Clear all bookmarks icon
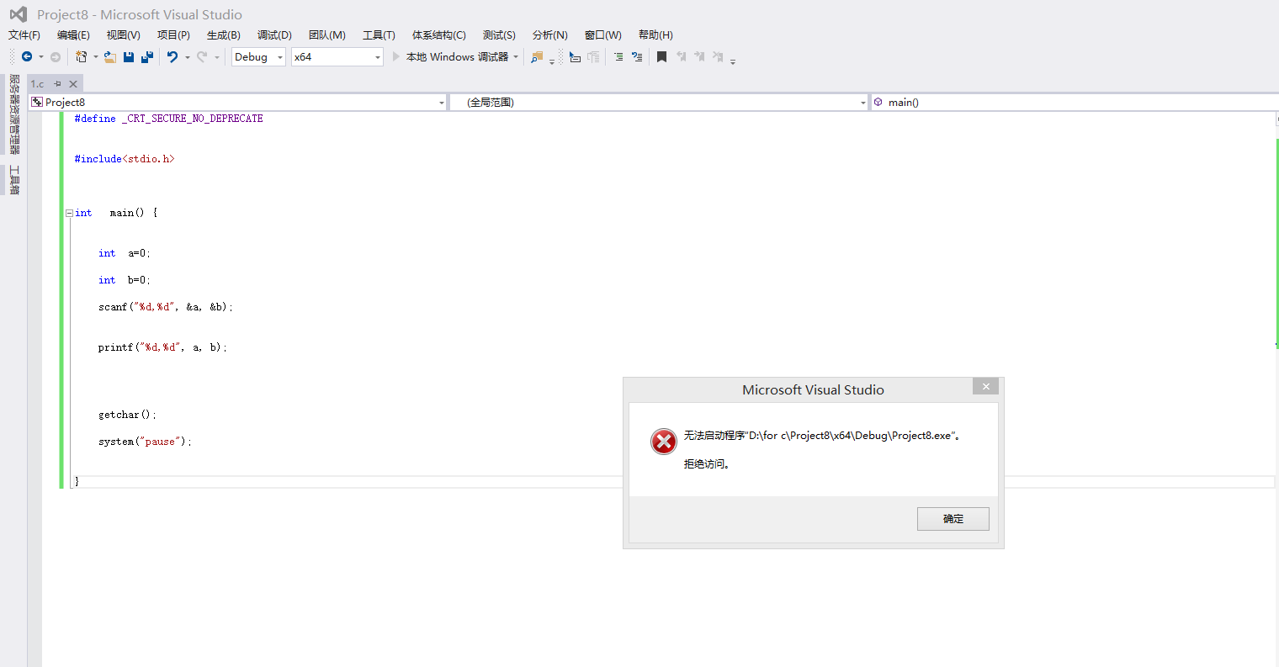Image resolution: width=1279 pixels, height=667 pixels. (718, 57)
